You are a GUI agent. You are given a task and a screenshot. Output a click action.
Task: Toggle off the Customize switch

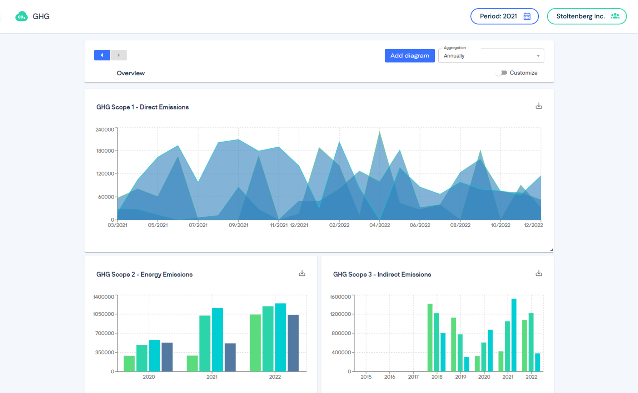(502, 73)
